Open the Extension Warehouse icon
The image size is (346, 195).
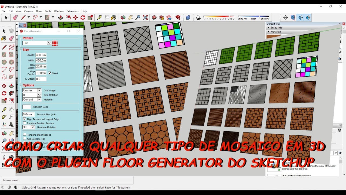[x=162, y=18]
